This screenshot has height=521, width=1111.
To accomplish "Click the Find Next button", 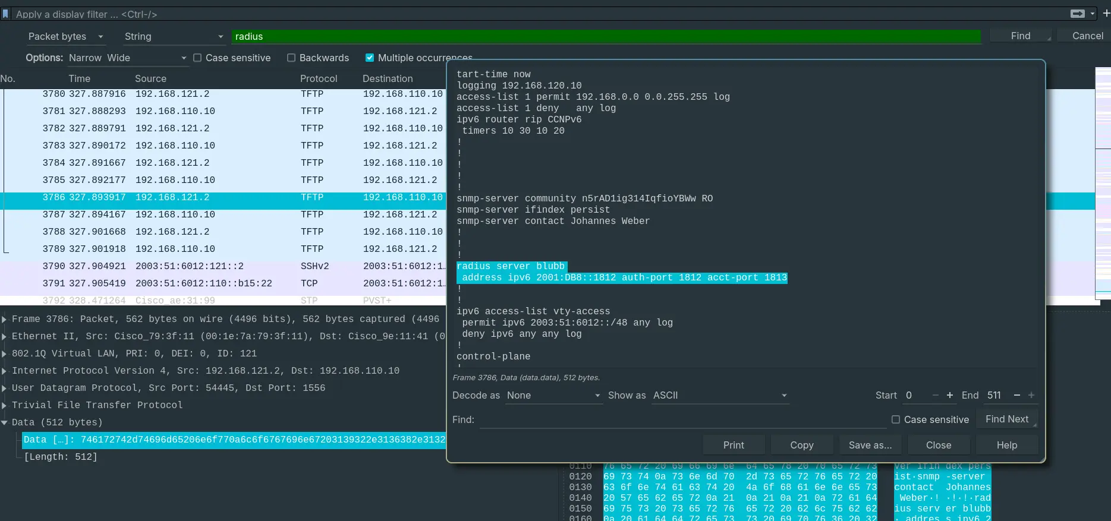I will pos(1007,419).
